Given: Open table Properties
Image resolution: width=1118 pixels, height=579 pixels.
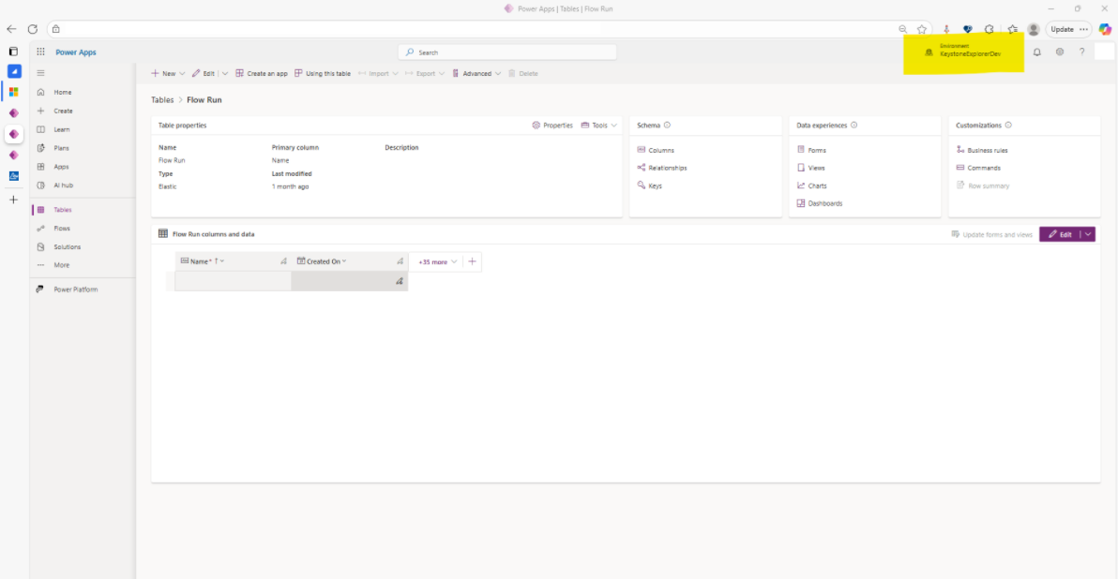Looking at the screenshot, I should pyautogui.click(x=552, y=126).
